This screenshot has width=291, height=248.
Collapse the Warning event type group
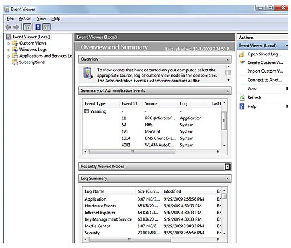pos(87,111)
